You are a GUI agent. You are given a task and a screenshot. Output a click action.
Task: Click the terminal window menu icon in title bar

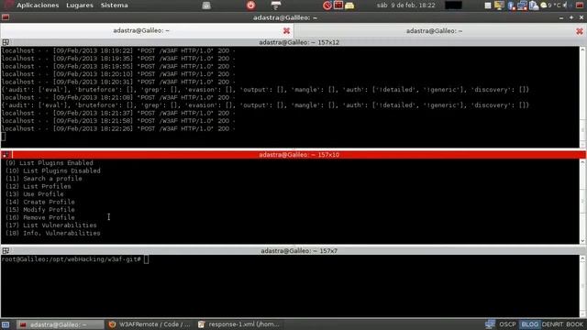tap(6, 17)
